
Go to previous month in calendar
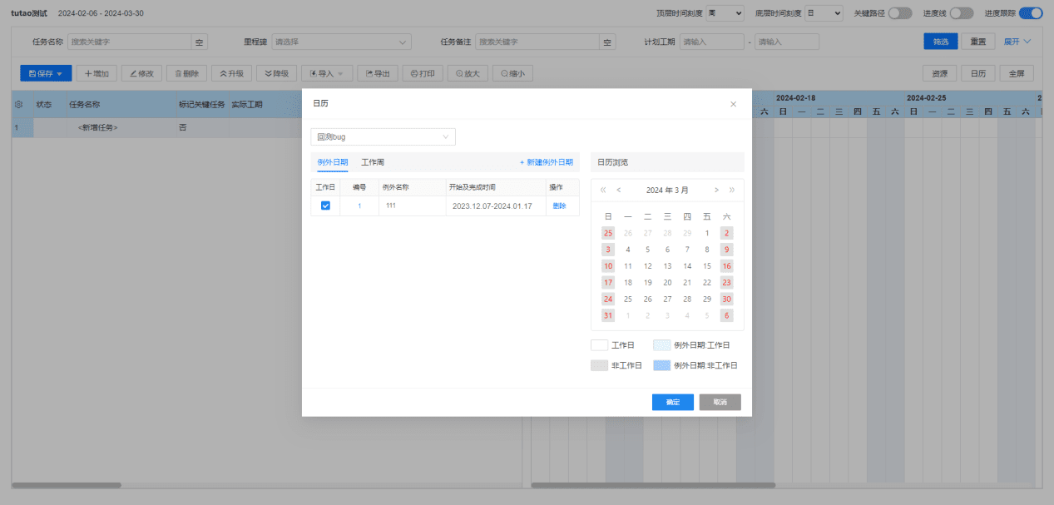click(x=618, y=191)
